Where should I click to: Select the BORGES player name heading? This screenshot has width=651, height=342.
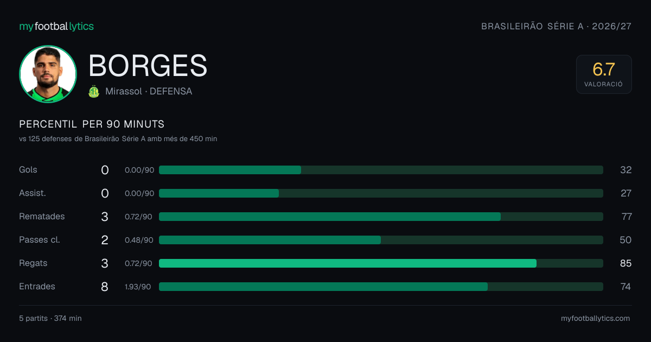coord(148,66)
